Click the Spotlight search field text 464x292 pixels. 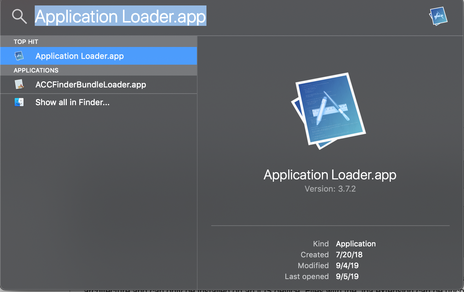click(121, 16)
